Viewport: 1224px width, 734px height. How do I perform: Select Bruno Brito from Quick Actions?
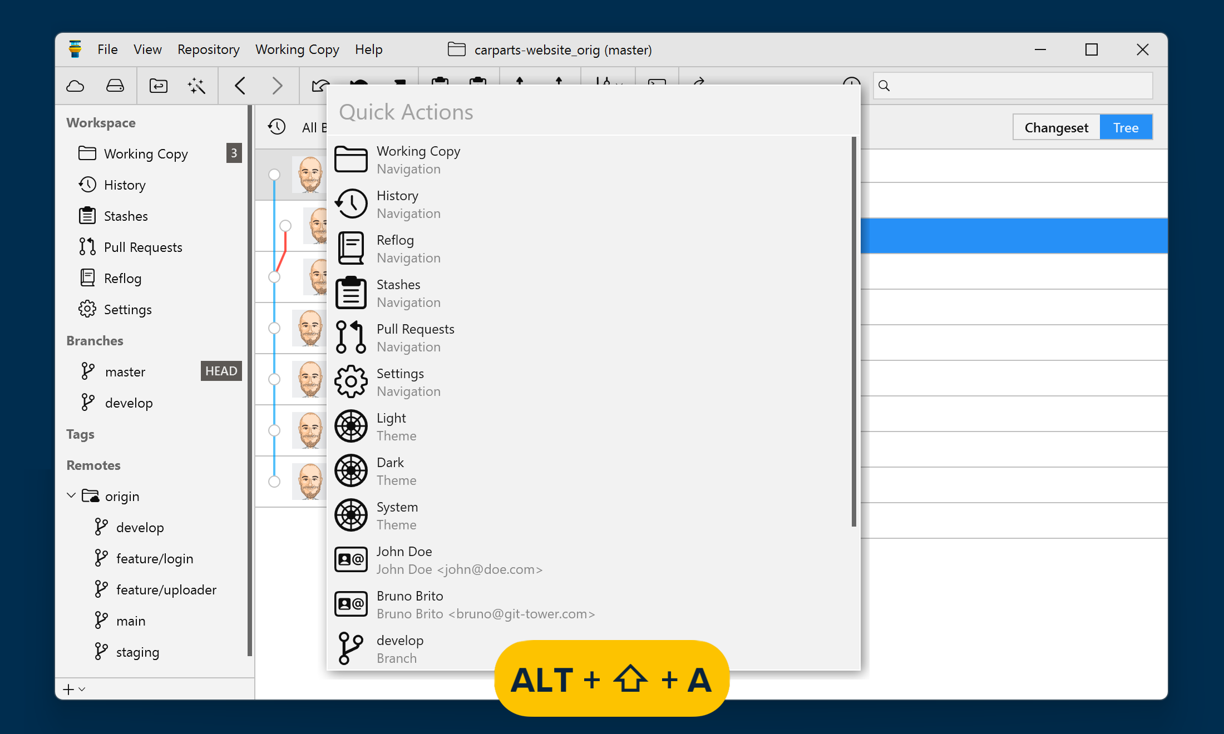pos(409,604)
